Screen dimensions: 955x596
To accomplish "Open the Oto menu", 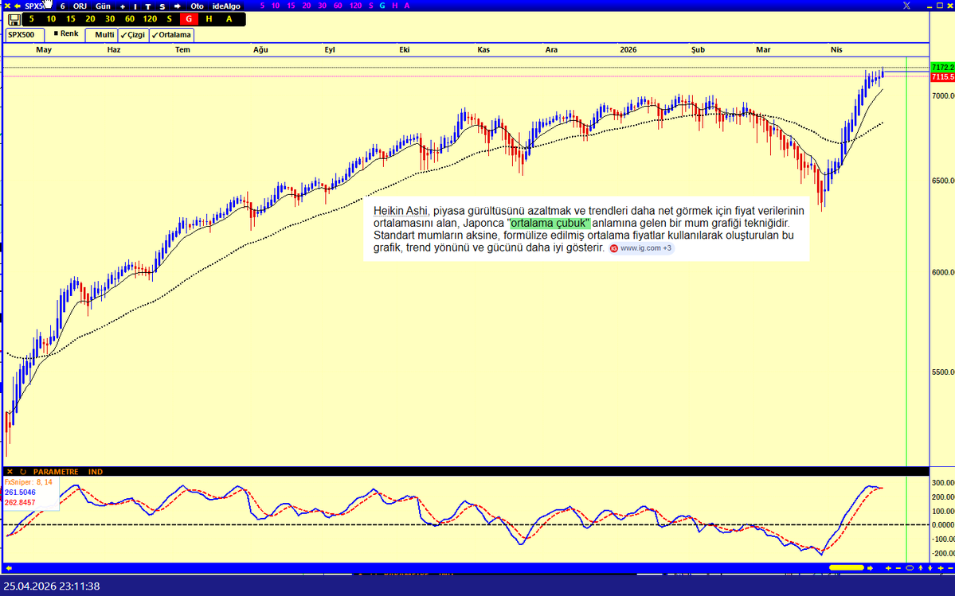I will [x=197, y=6].
